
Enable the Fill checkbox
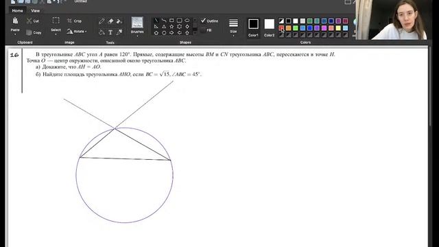[x=203, y=30]
